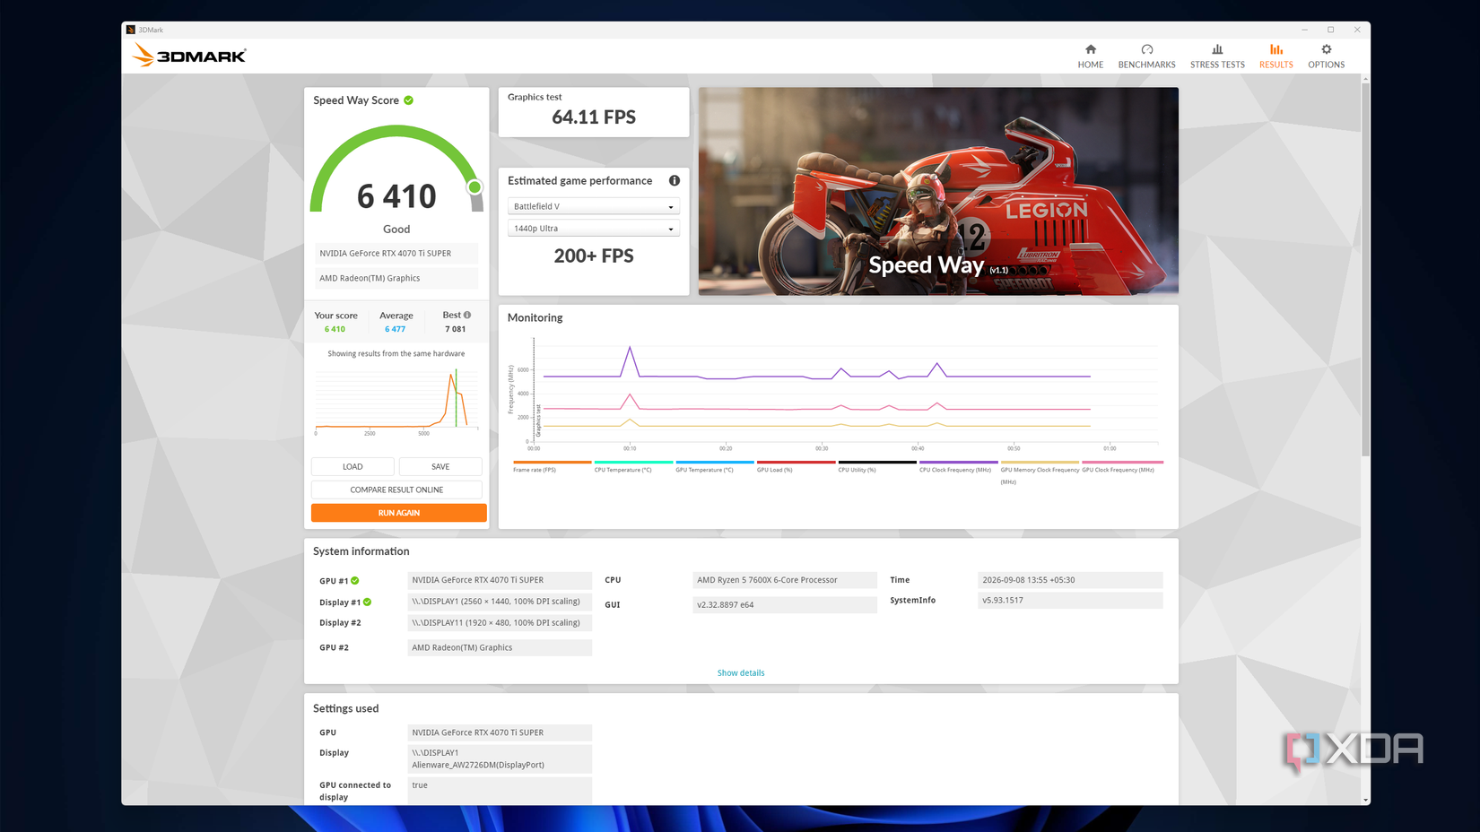Click the 'Showing results from the same hardware' text
The image size is (1480, 832).
[396, 354]
